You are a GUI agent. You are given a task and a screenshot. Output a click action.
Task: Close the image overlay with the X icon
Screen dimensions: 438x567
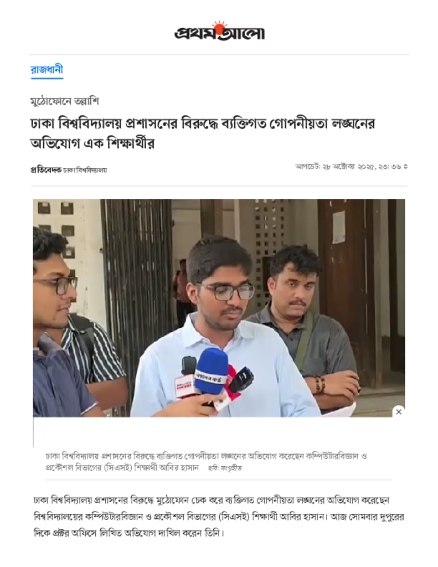[x=399, y=411]
